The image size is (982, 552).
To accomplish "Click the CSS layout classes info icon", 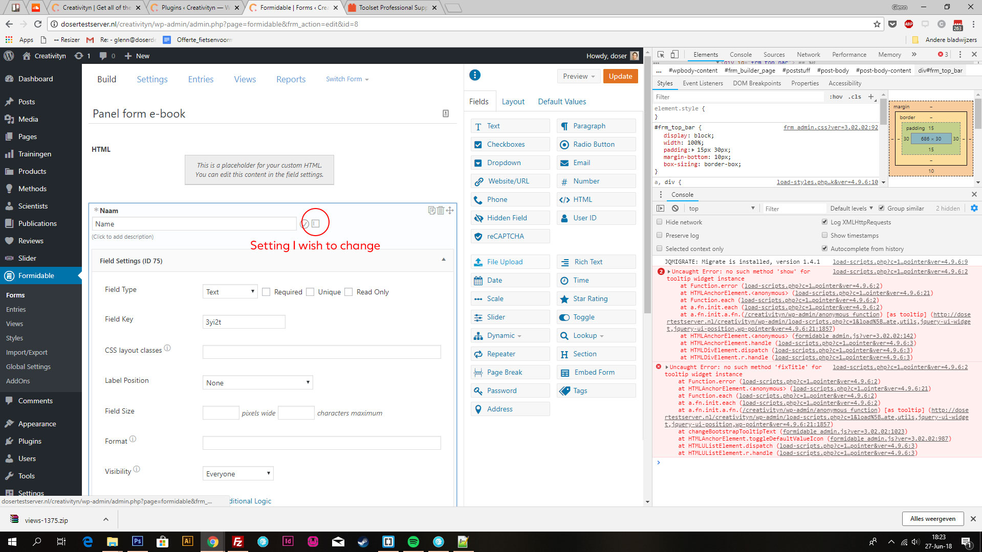I will (167, 348).
